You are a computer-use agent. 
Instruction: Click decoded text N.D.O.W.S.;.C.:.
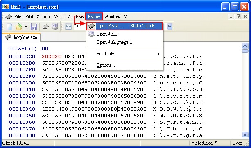pyautogui.click(x=179, y=109)
